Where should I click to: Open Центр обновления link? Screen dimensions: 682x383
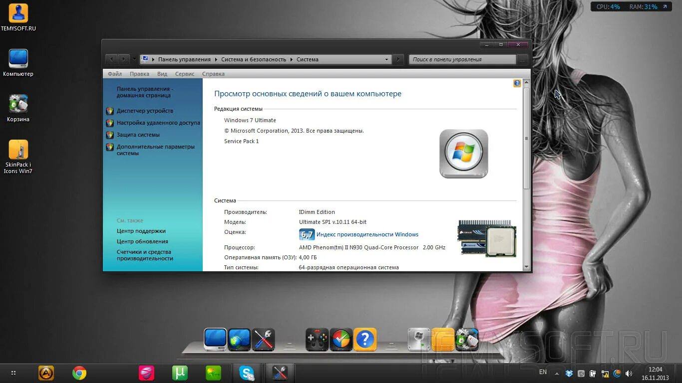pos(142,241)
